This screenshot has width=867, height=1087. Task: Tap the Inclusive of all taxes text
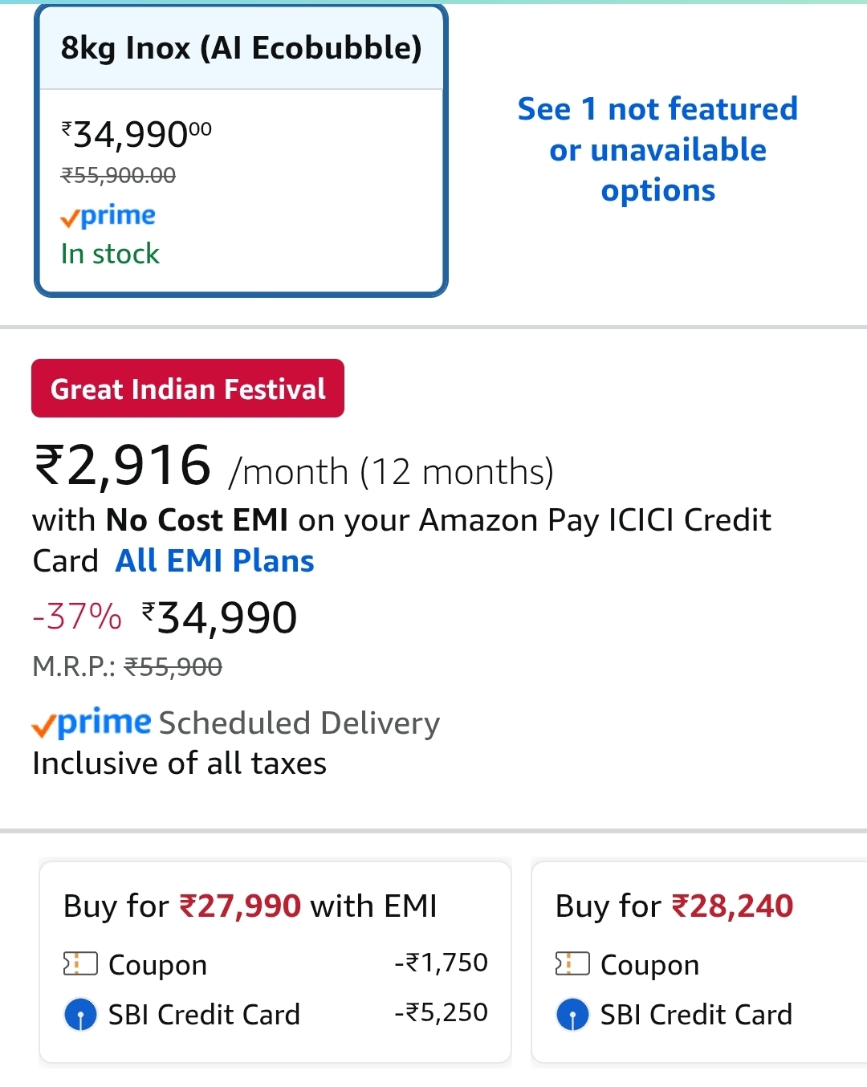[180, 763]
